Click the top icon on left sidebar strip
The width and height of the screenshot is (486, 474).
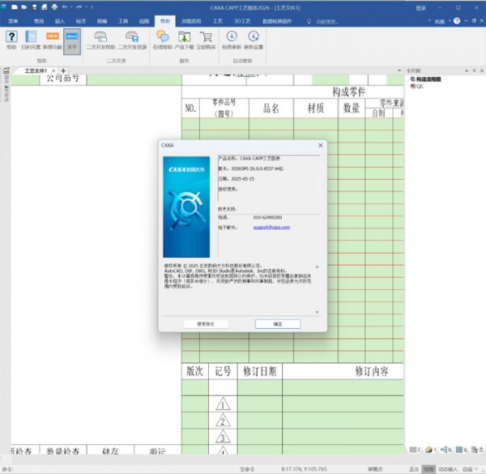click(6, 70)
